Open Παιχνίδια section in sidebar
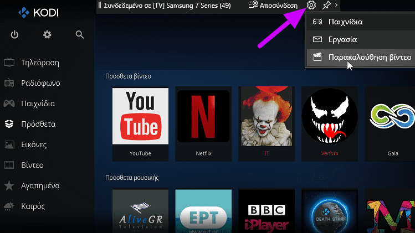This screenshot has width=415, height=233. (x=38, y=103)
